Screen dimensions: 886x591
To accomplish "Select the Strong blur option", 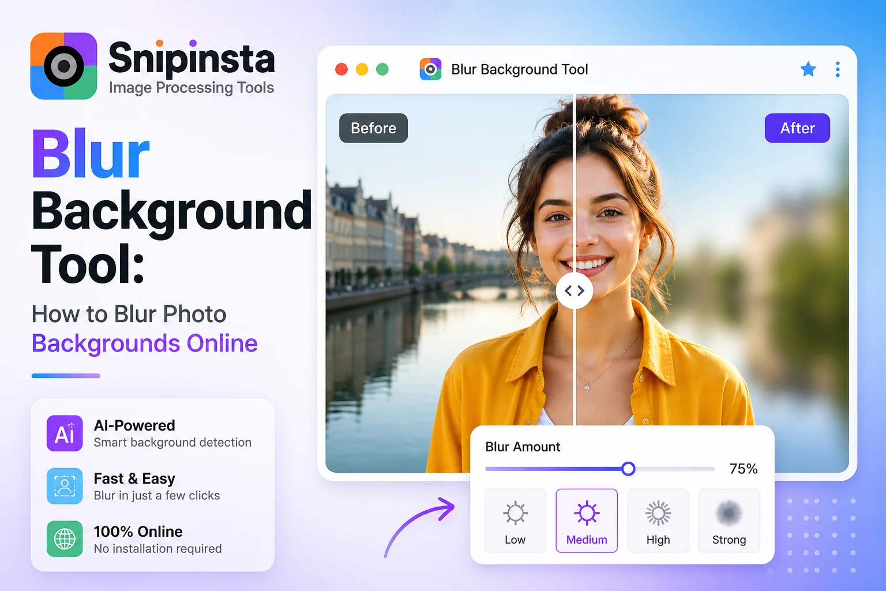I will coord(729,521).
